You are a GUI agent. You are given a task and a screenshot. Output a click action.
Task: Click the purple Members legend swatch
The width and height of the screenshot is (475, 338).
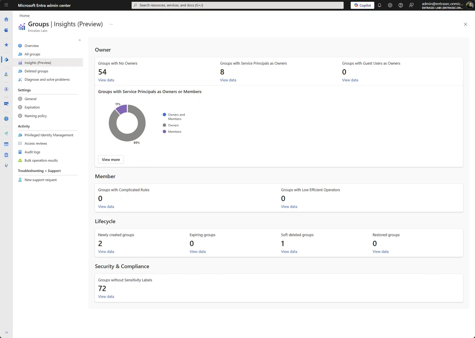(165, 131)
